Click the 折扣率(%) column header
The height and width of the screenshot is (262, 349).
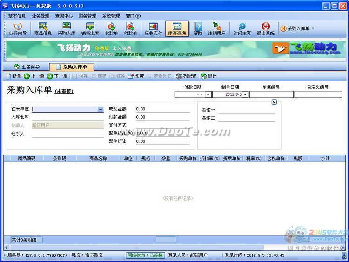210,159
